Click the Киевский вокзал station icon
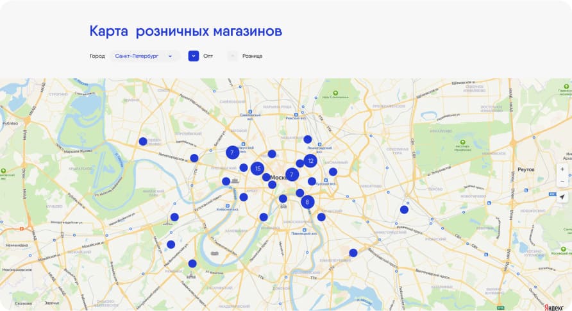The height and width of the screenshot is (311, 572). [x=227, y=206]
